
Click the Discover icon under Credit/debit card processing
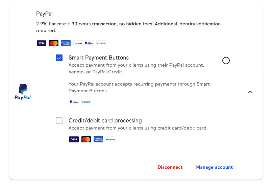click(110, 139)
